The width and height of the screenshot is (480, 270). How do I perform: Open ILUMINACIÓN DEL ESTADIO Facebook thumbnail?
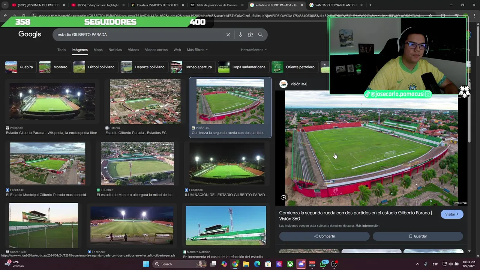pos(227,163)
